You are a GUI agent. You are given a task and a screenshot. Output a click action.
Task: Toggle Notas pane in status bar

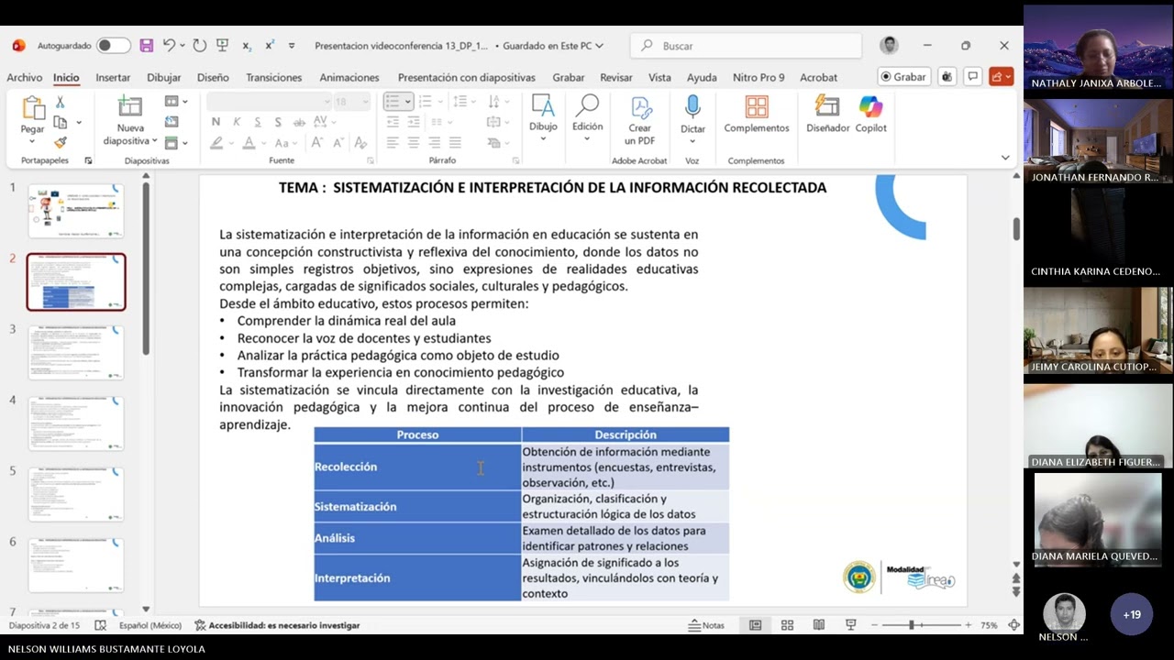pos(706,625)
